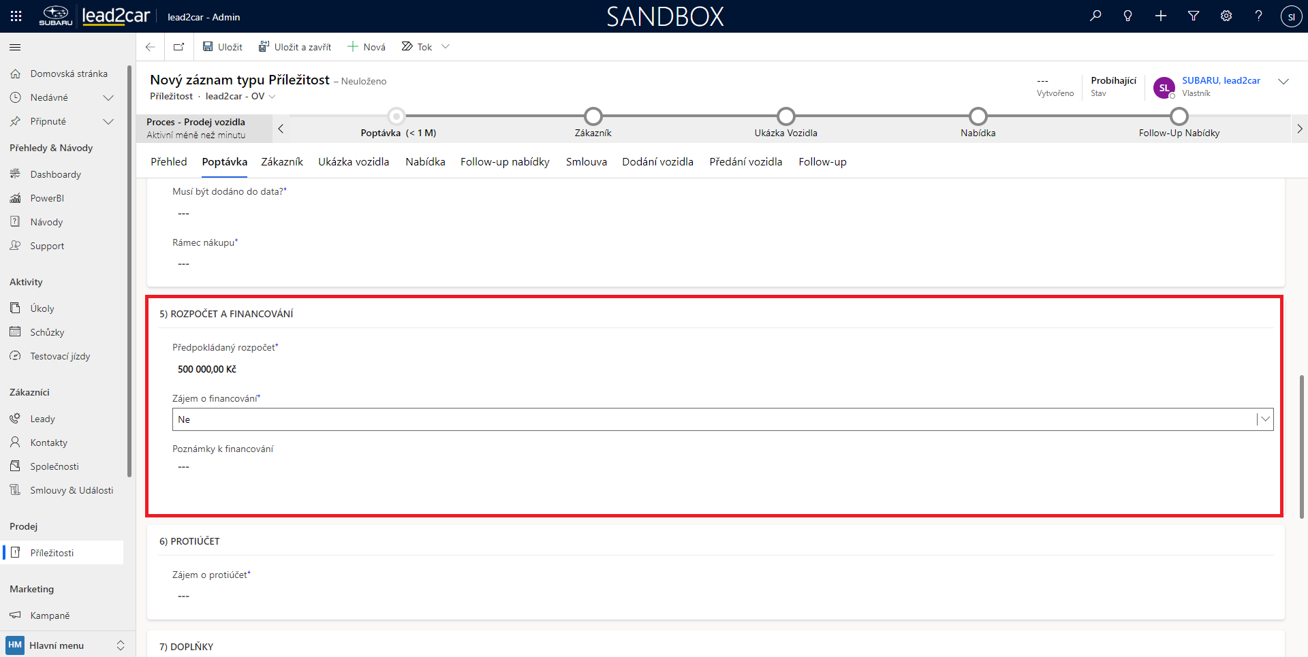Open record in new window icon
Image resolution: width=1308 pixels, height=657 pixels.
click(x=179, y=47)
